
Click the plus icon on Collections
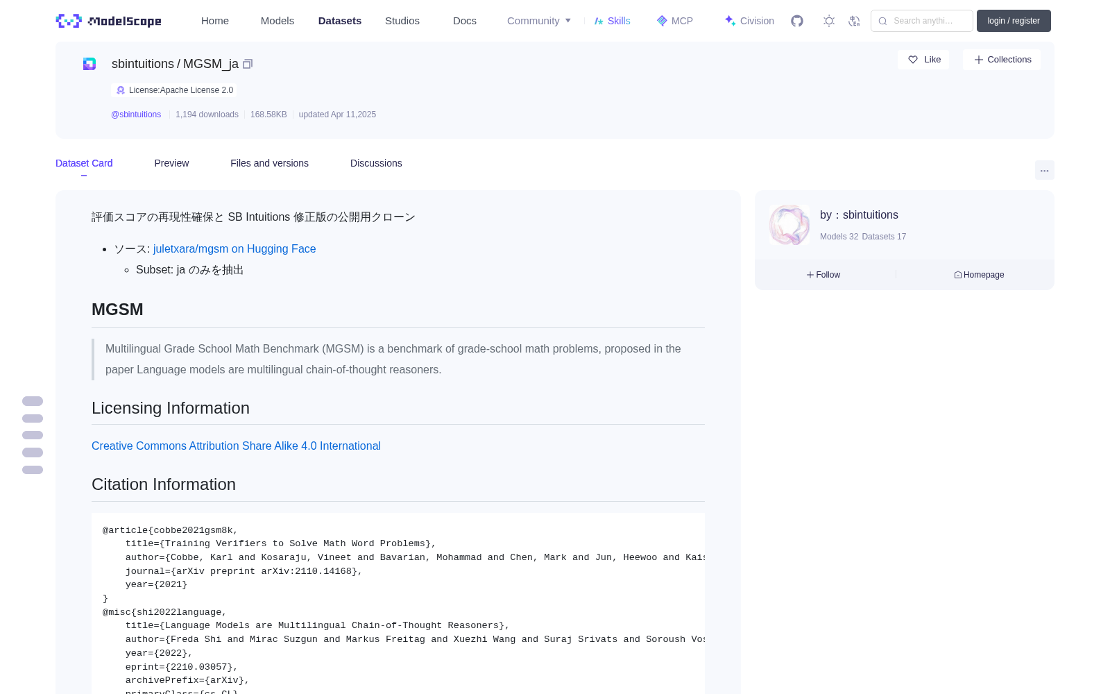(979, 60)
